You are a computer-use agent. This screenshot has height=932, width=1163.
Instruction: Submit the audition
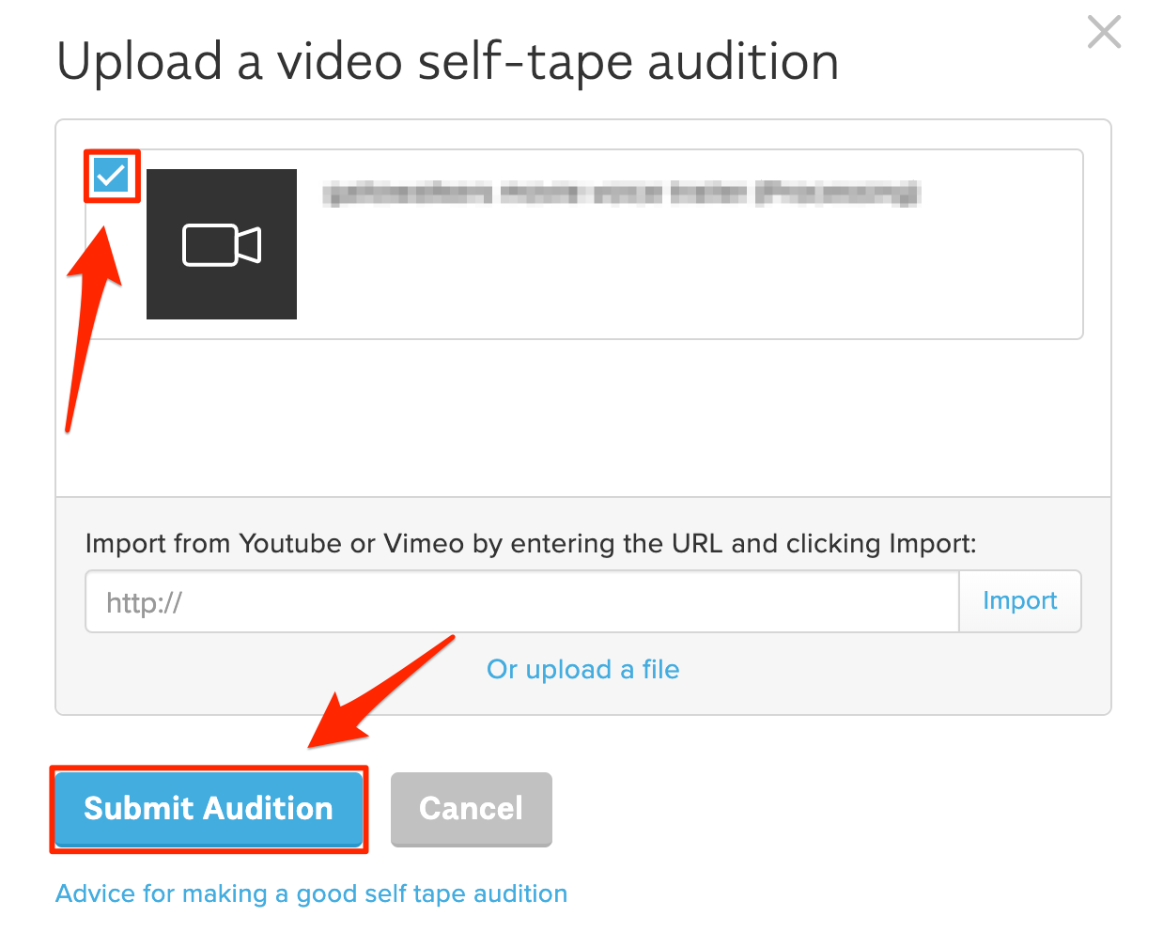(x=209, y=809)
